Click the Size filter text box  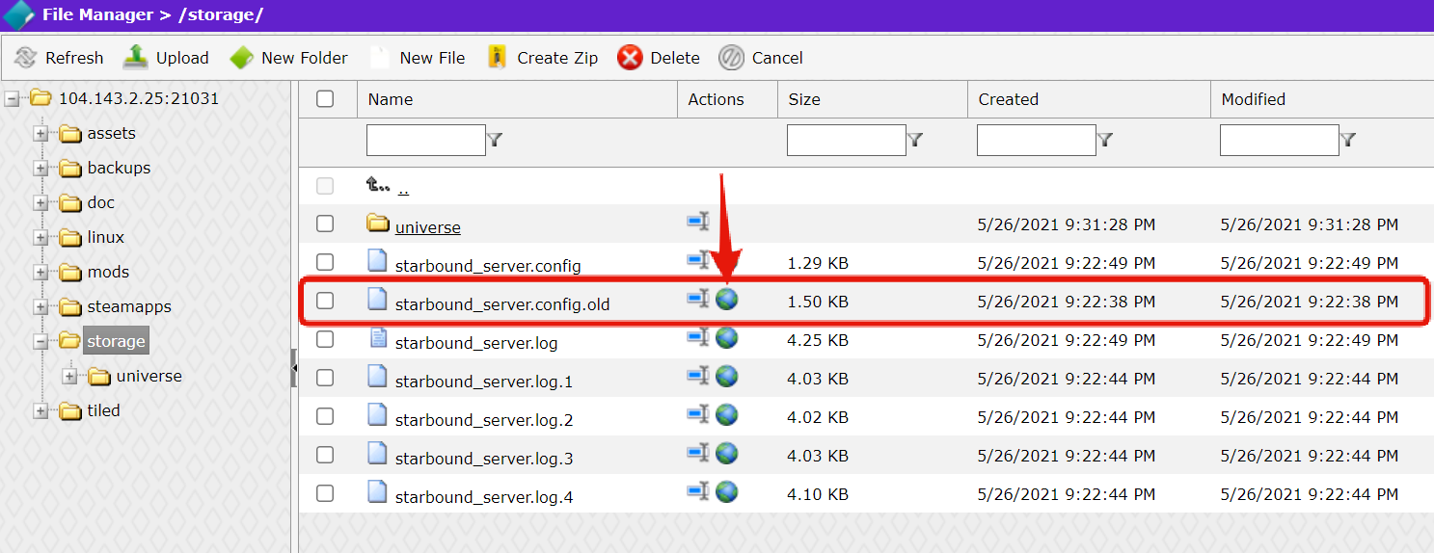click(x=846, y=140)
